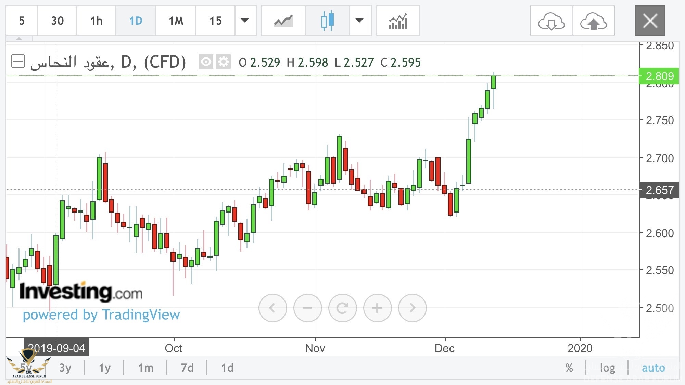Set date range to 1y
Image resolution: width=685 pixels, height=385 pixels.
[105, 368]
